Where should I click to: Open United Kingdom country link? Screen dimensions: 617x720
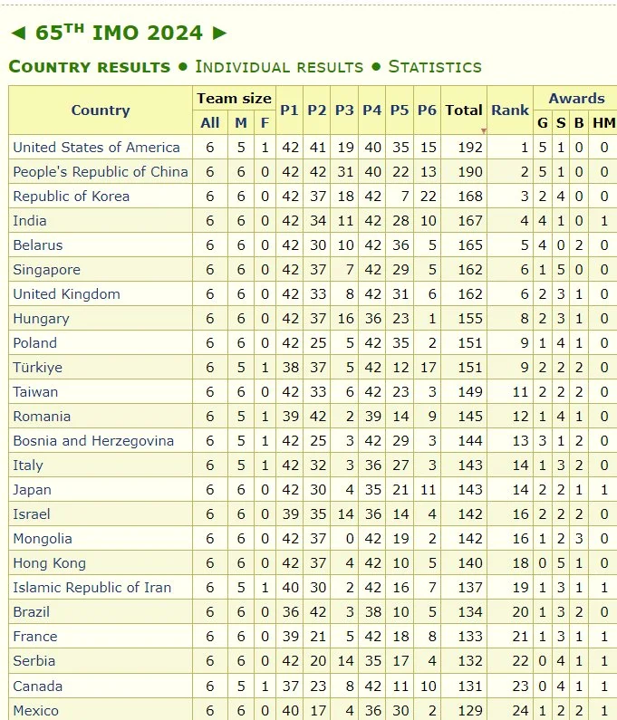tap(67, 293)
